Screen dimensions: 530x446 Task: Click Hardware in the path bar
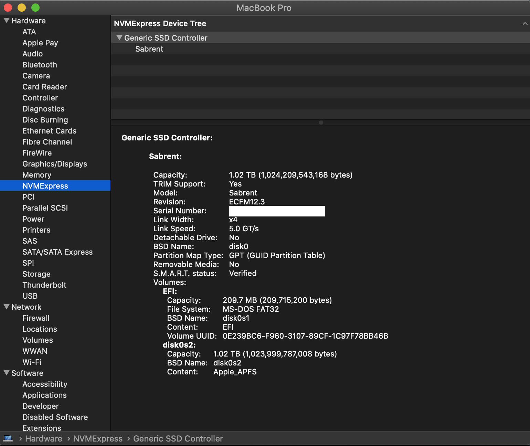(44, 438)
